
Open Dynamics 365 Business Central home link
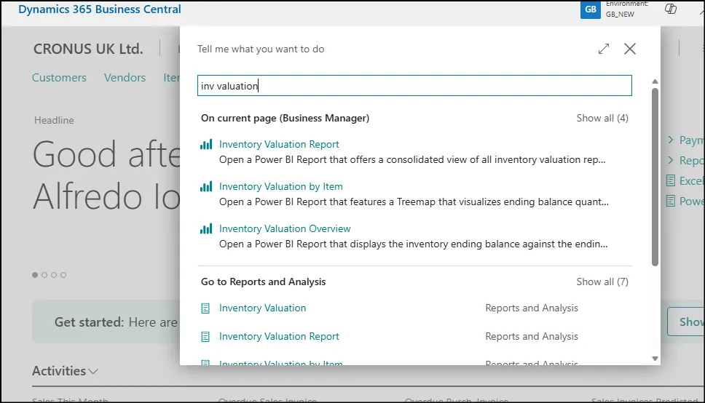(99, 9)
